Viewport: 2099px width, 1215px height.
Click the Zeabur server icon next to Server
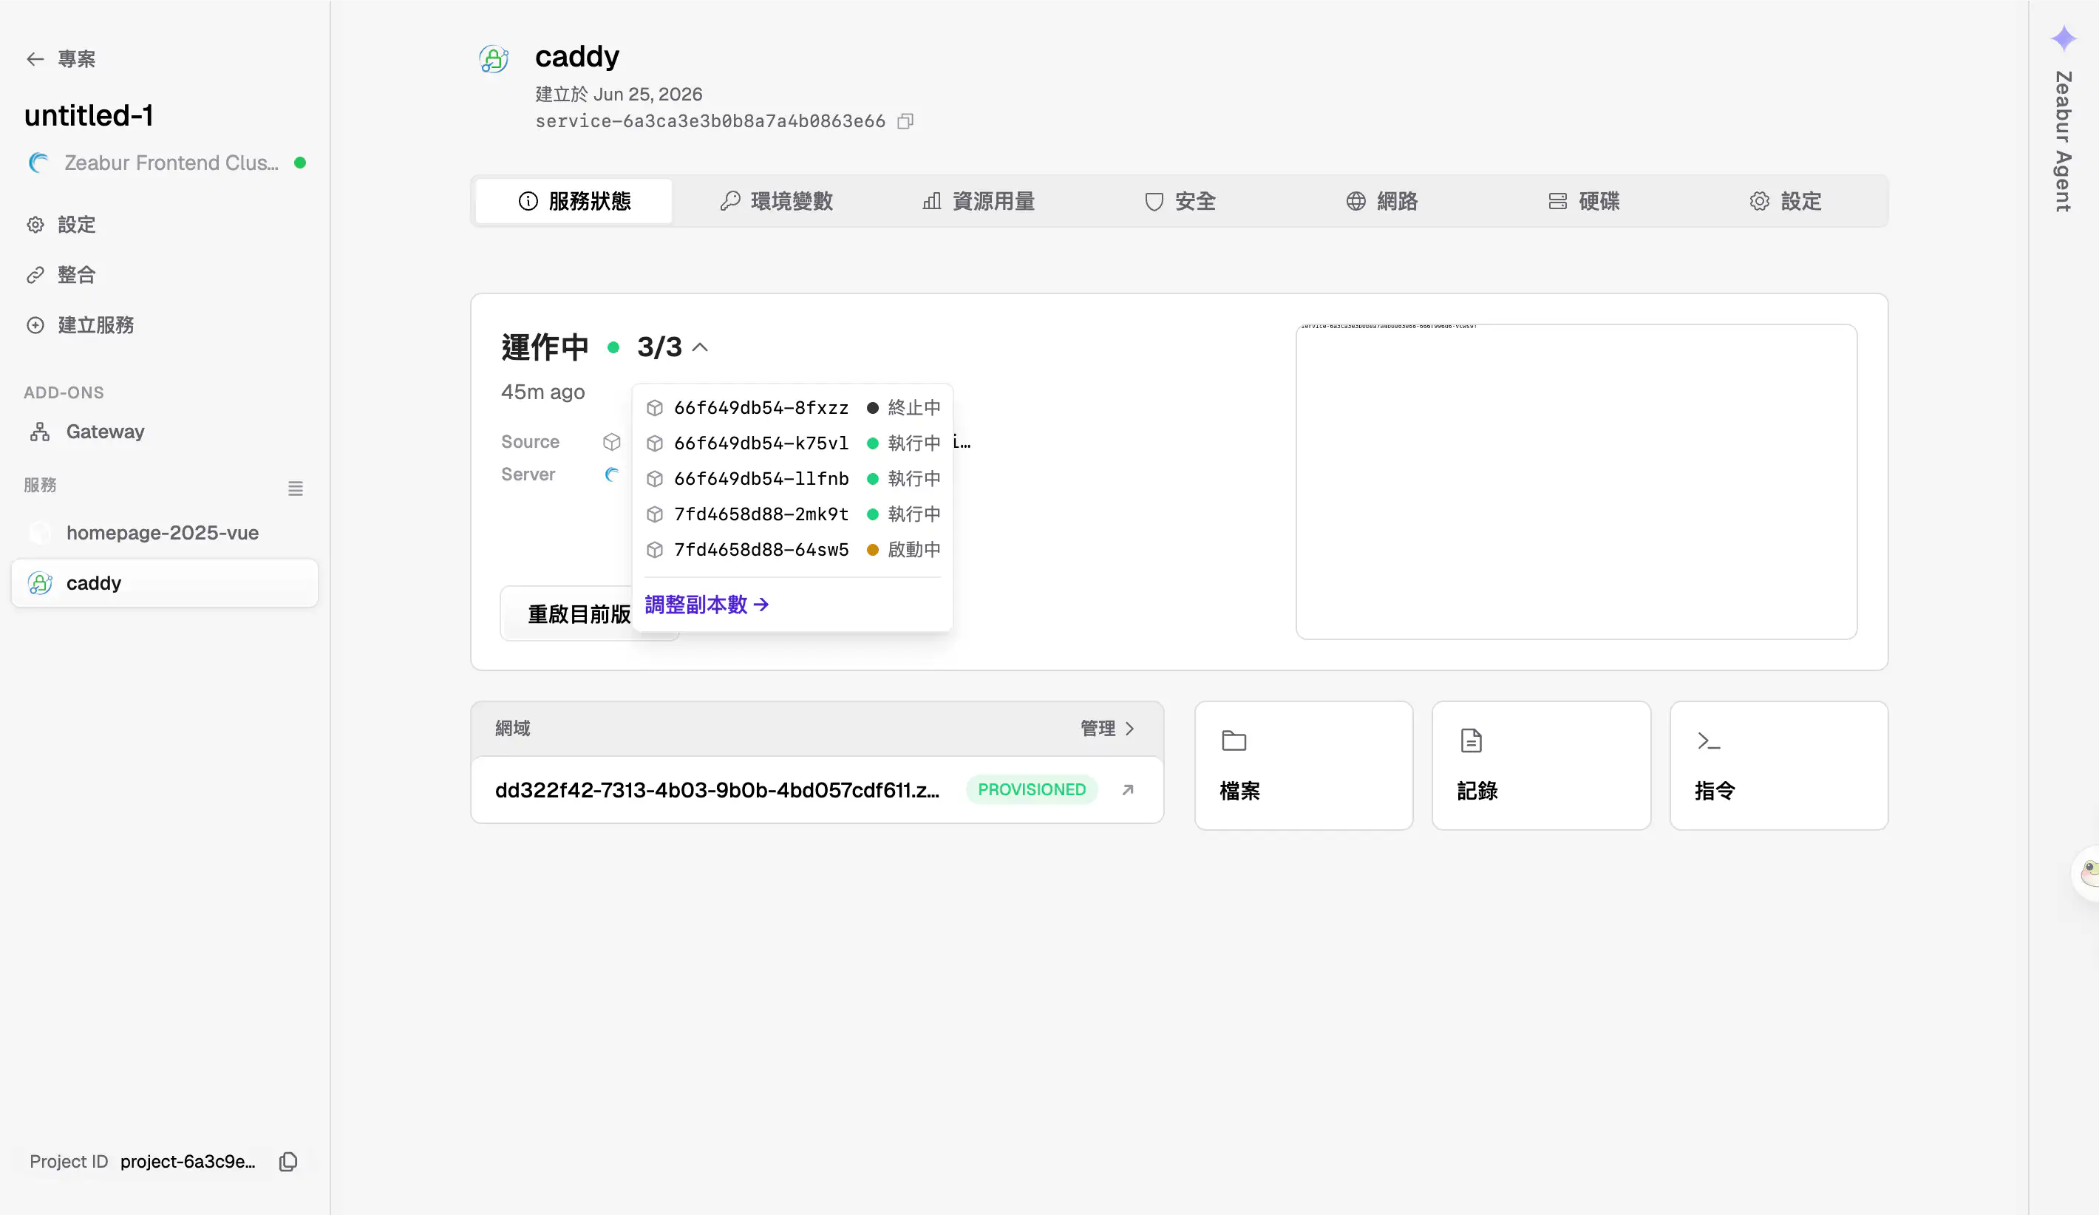pos(611,474)
